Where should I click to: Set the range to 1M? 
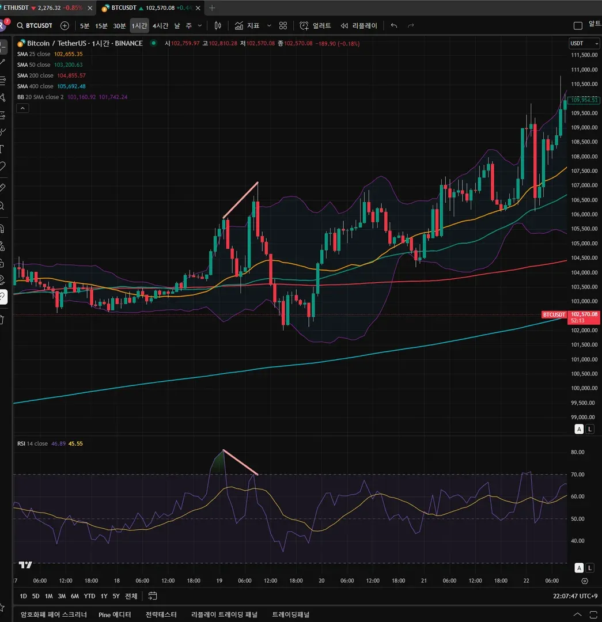pyautogui.click(x=48, y=596)
